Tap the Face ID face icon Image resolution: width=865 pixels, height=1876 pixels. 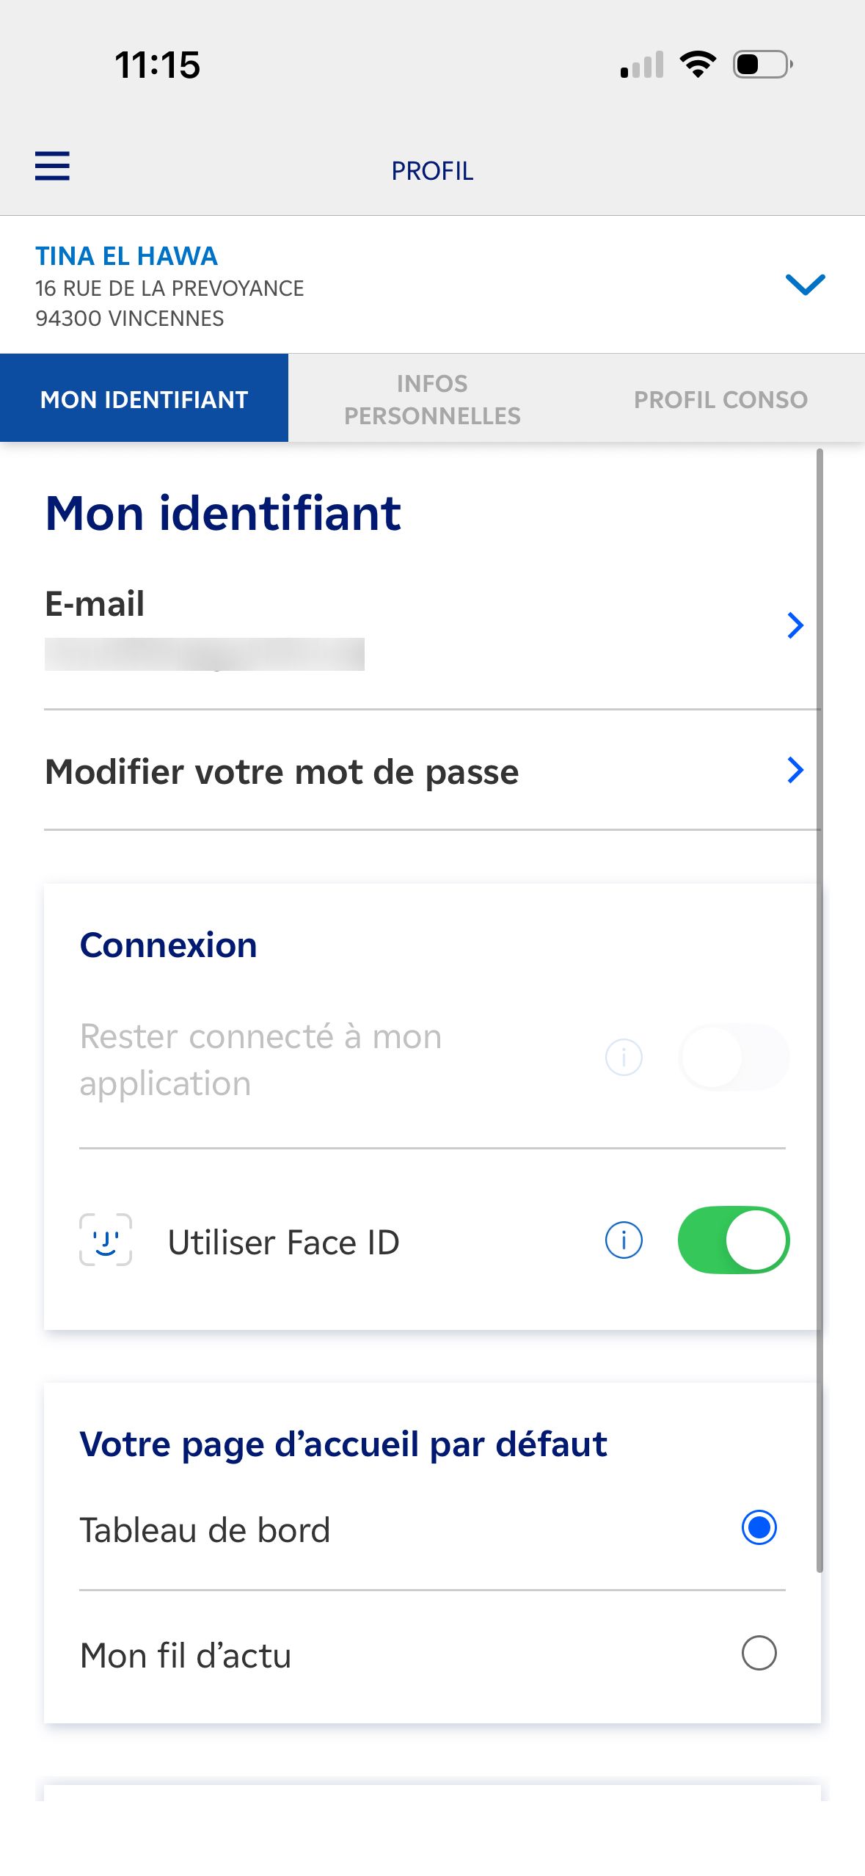(106, 1240)
